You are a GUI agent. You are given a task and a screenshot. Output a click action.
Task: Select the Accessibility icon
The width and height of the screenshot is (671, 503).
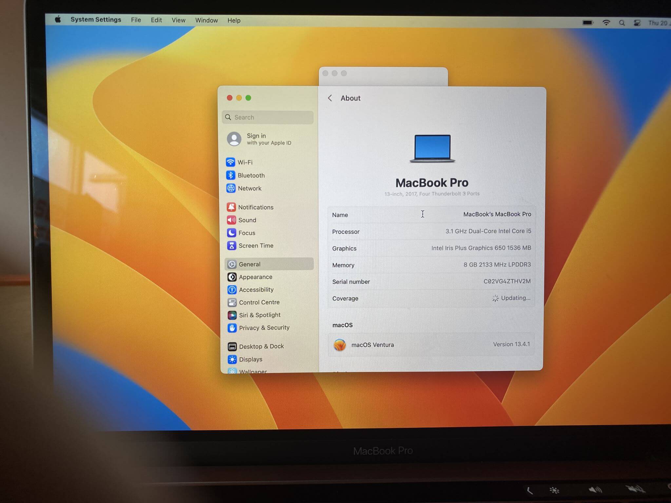232,289
